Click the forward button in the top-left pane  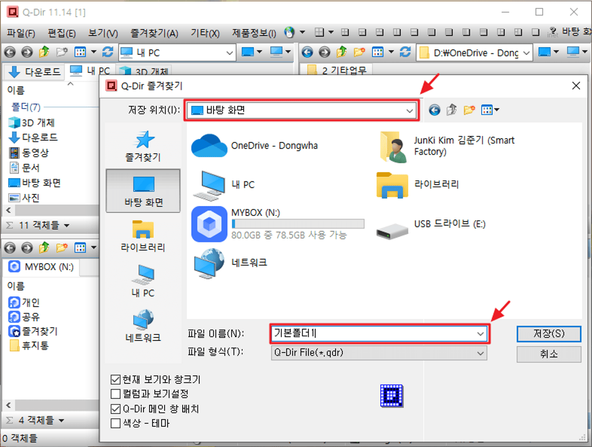tap(27, 52)
